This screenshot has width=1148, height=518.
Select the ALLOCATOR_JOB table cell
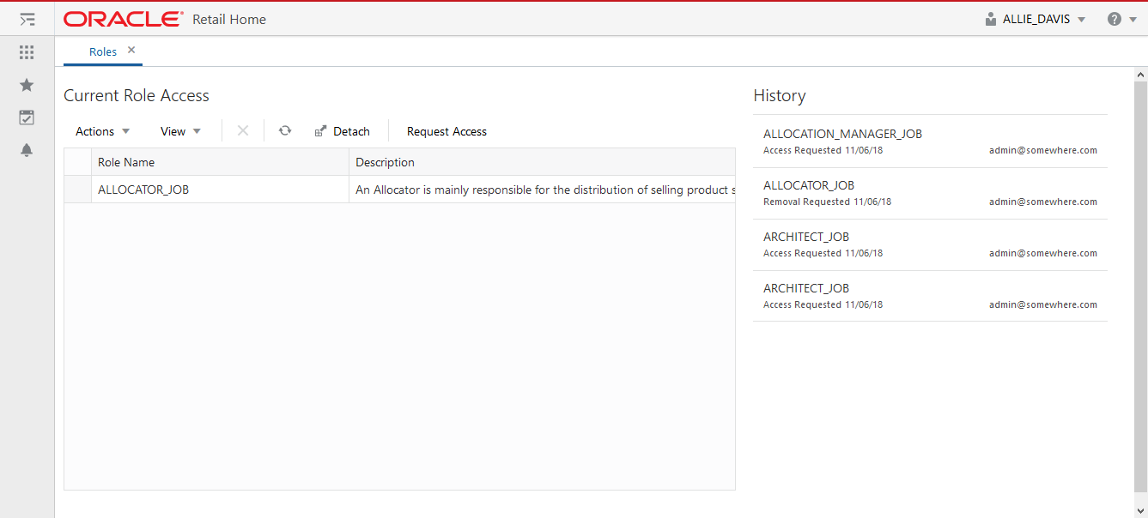point(220,190)
